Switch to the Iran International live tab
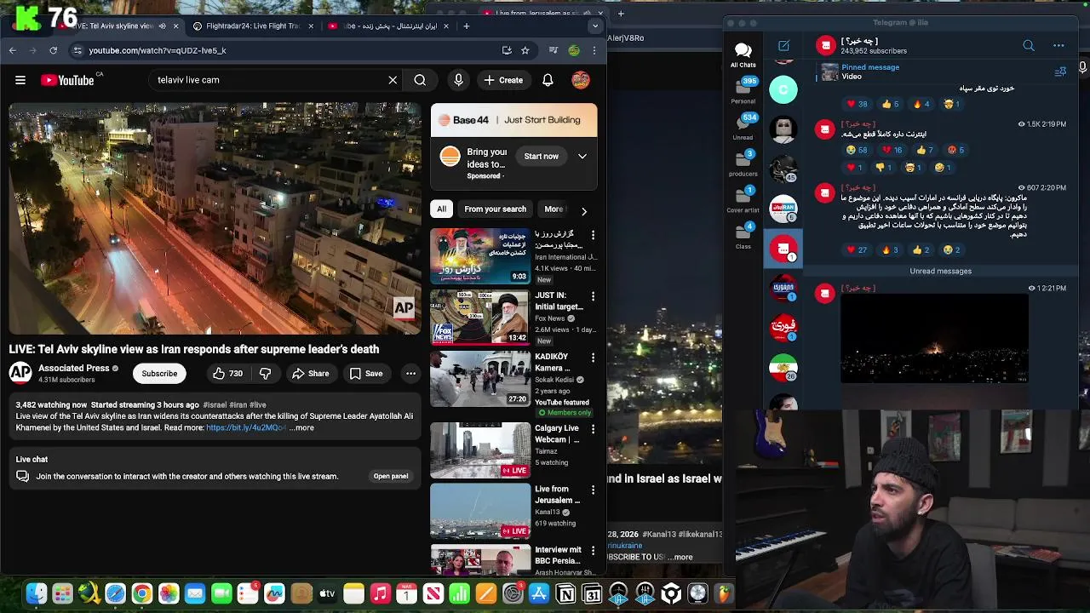This screenshot has height=613, width=1090. (390, 26)
